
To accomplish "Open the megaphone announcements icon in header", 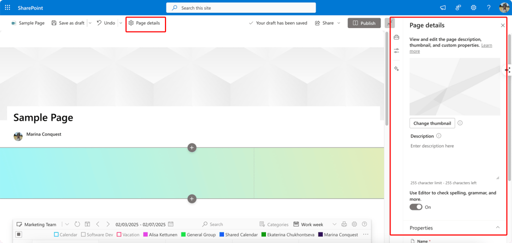I will [x=443, y=8].
